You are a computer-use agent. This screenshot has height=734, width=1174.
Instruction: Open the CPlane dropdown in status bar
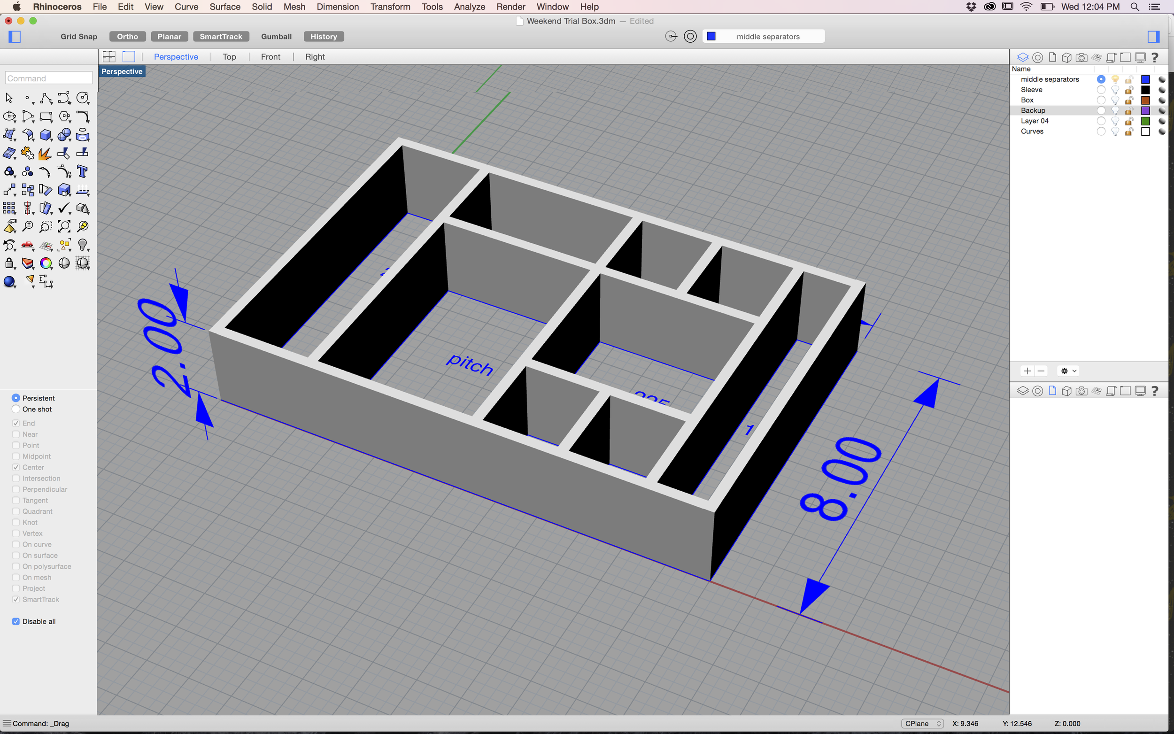pos(922,723)
